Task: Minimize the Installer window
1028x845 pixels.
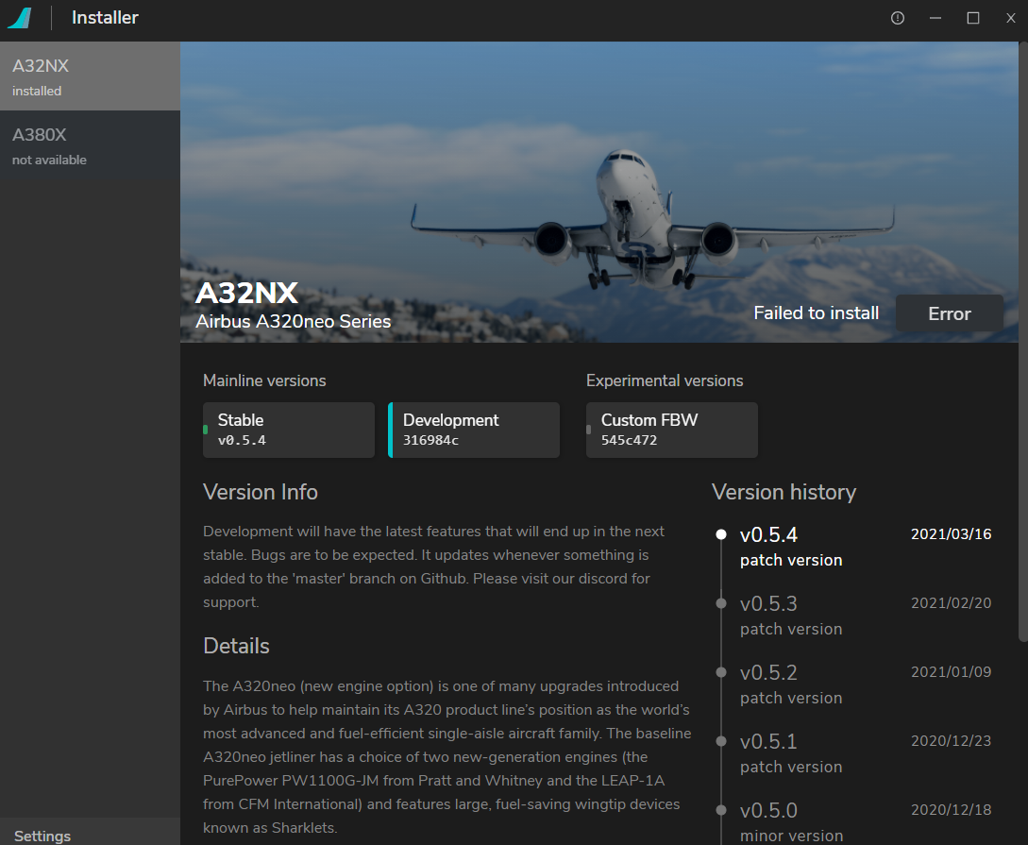Action: (x=935, y=18)
